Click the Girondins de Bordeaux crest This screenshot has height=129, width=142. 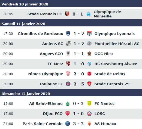(x=68, y=33)
